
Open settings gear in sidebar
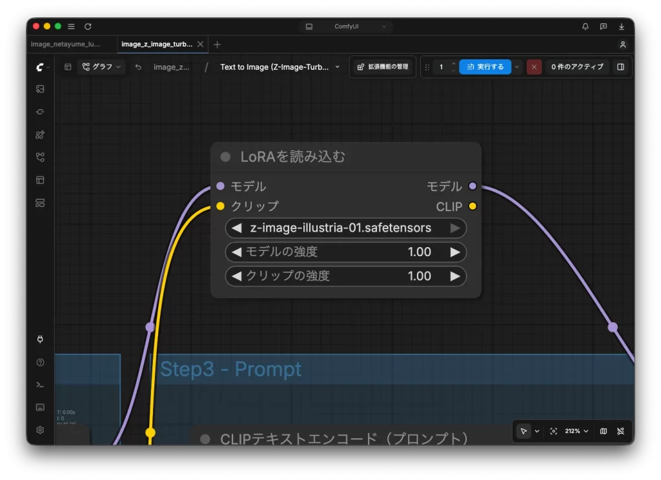click(40, 430)
